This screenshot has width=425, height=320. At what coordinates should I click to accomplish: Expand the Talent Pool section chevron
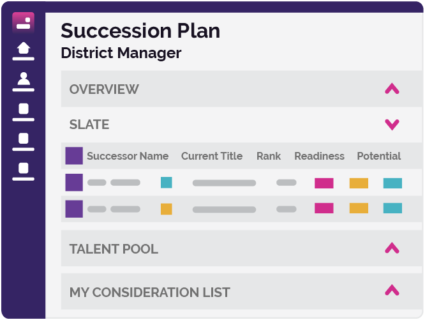pos(392,248)
